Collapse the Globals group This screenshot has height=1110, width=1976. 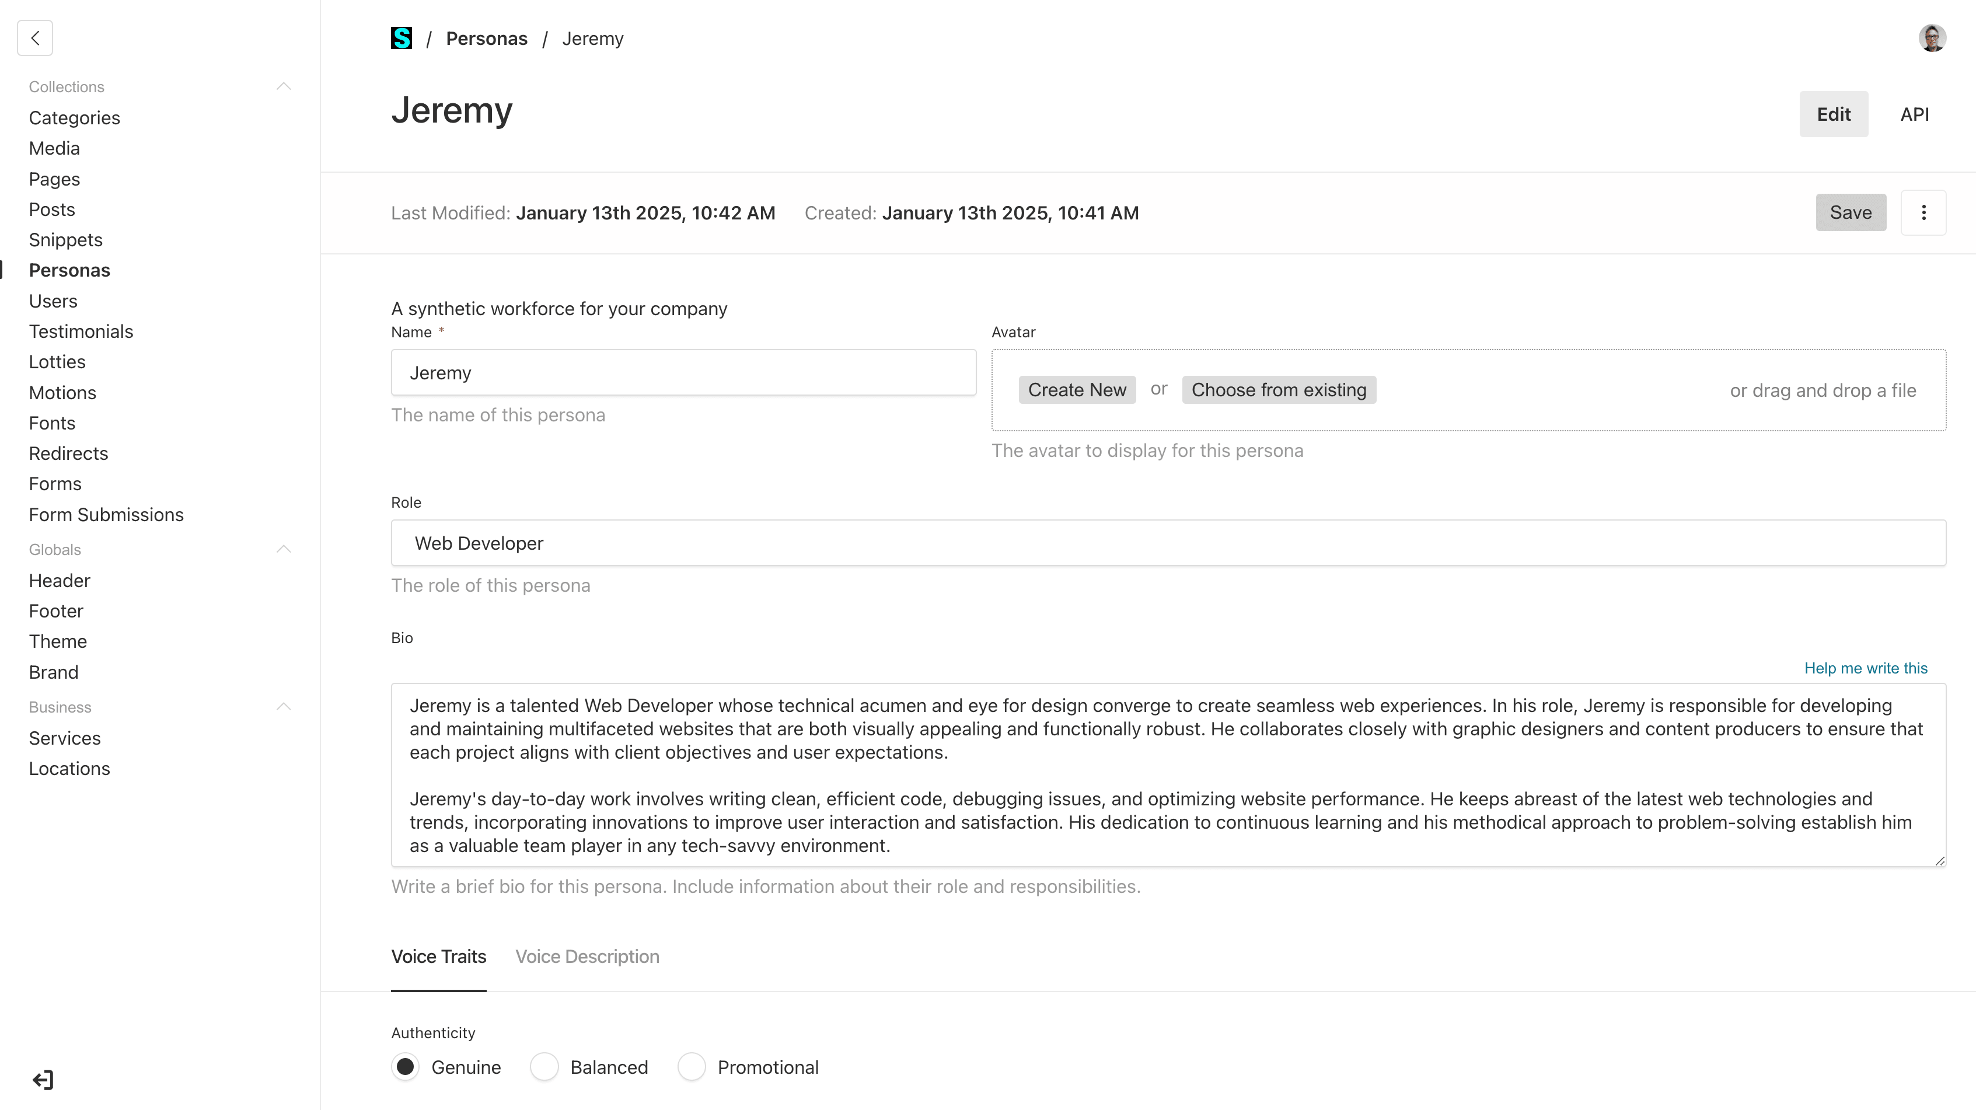(284, 549)
